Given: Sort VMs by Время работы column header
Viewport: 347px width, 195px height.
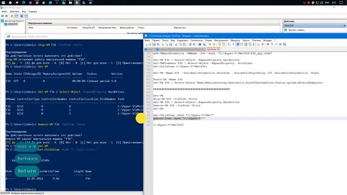Looking at the screenshot, I should [127, 28].
